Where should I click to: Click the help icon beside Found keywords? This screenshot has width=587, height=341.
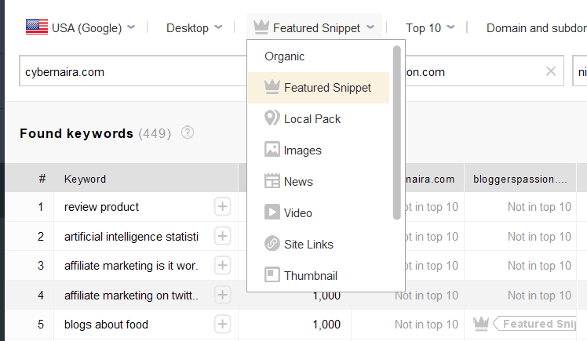tap(187, 133)
